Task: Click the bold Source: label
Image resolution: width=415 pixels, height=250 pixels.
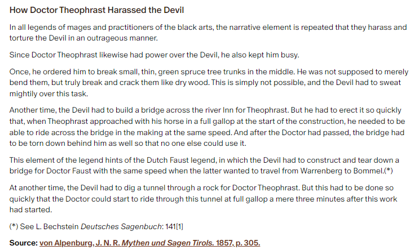Action: click(24, 243)
